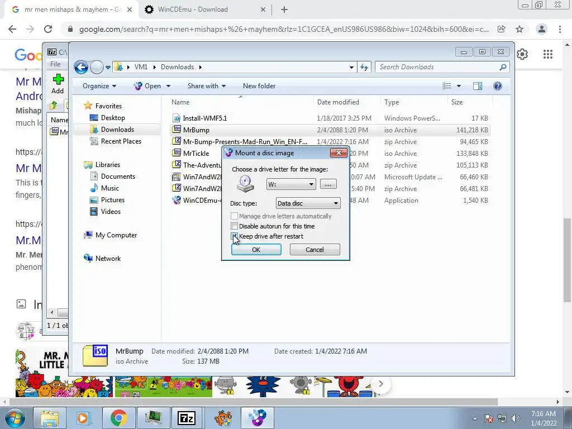Select the Install-WMF5.1 file icon
This screenshot has width=572, height=429.
(177, 118)
